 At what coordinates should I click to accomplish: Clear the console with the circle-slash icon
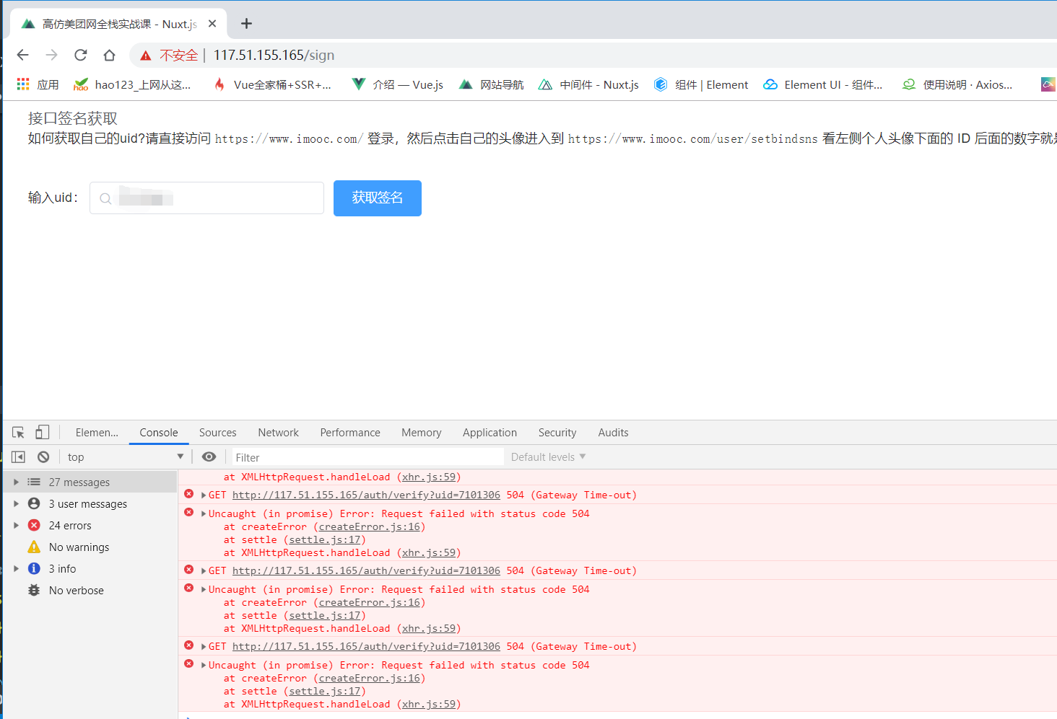click(43, 456)
